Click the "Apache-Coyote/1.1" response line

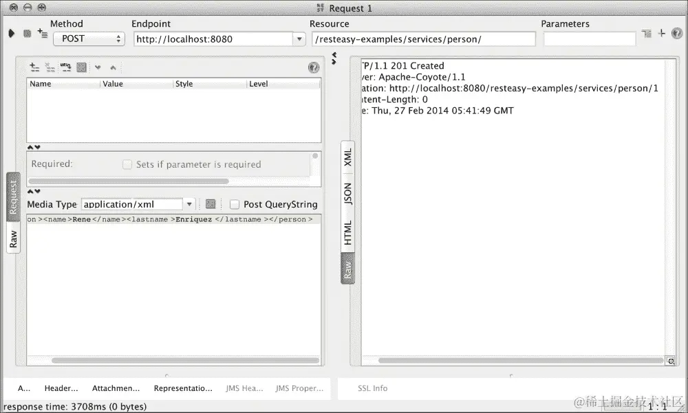tap(413, 77)
